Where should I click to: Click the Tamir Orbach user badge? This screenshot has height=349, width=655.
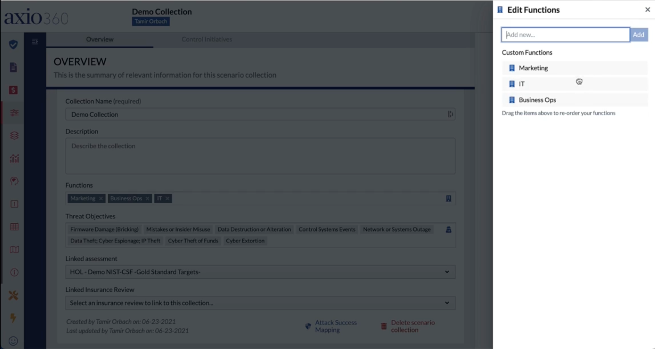tap(151, 21)
